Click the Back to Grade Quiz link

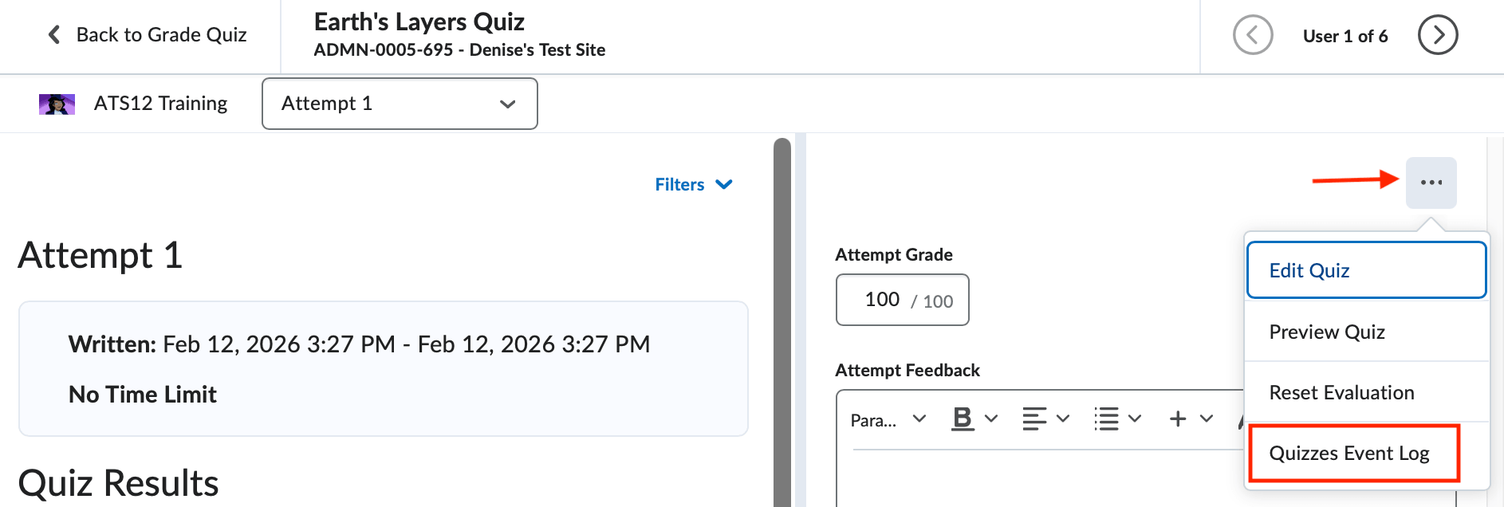[x=160, y=34]
